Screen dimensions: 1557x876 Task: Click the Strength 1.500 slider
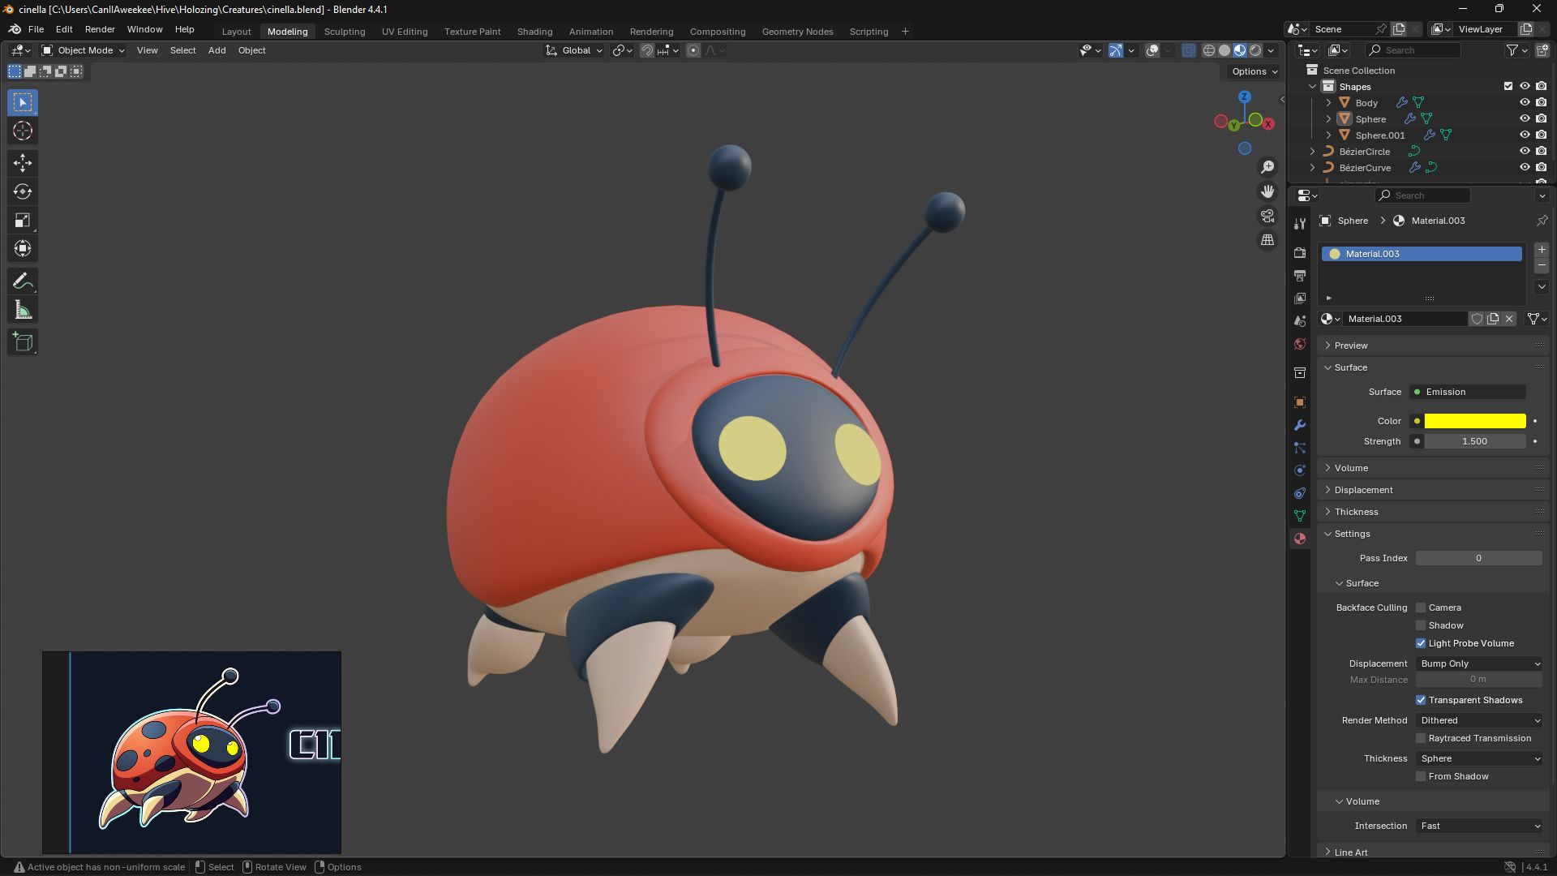(x=1475, y=441)
